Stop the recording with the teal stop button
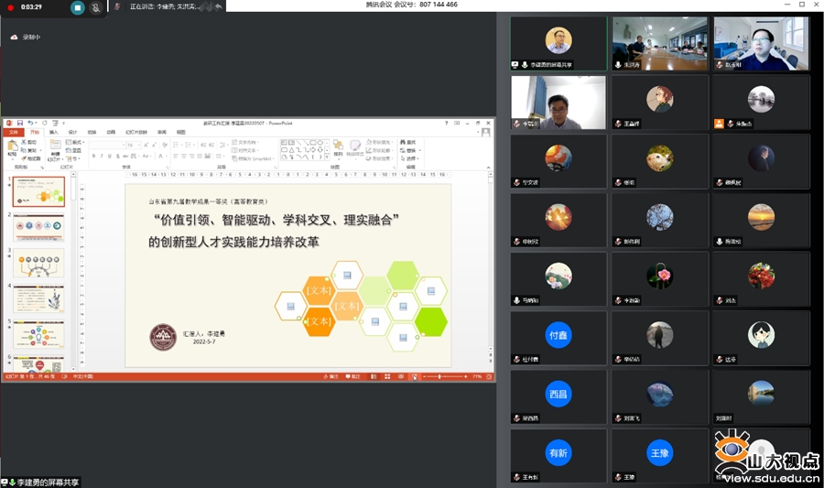The width and height of the screenshot is (824, 488). click(x=78, y=7)
